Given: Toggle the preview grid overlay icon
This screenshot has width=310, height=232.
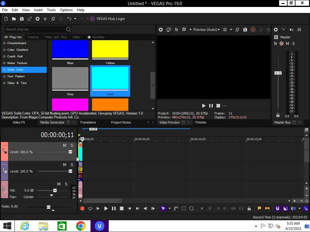Looking at the screenshot, I should pos(225,30).
